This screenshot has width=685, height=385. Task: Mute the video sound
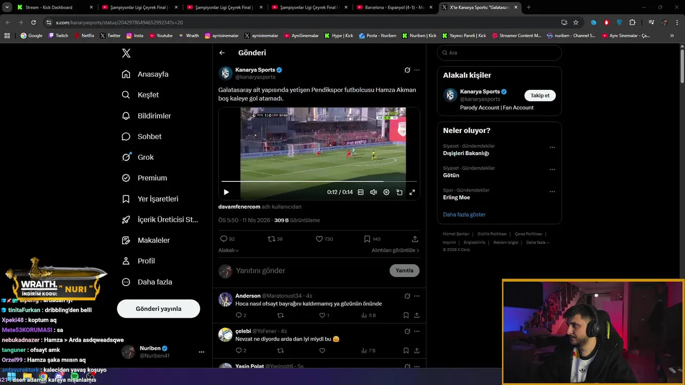[x=374, y=192]
